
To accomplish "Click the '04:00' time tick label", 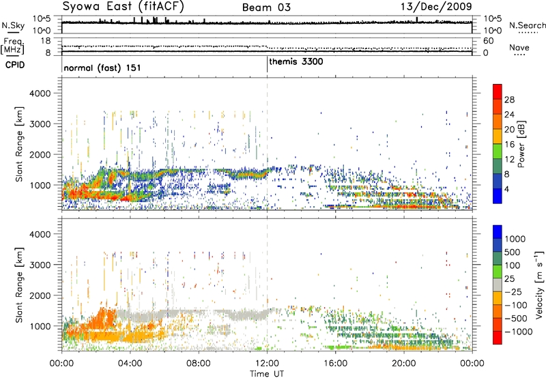I will coord(130,364).
